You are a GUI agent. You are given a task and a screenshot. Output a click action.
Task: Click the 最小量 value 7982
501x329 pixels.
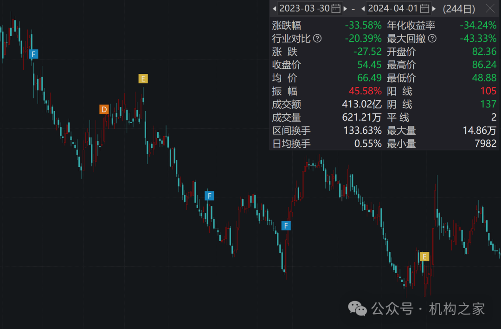coord(486,144)
